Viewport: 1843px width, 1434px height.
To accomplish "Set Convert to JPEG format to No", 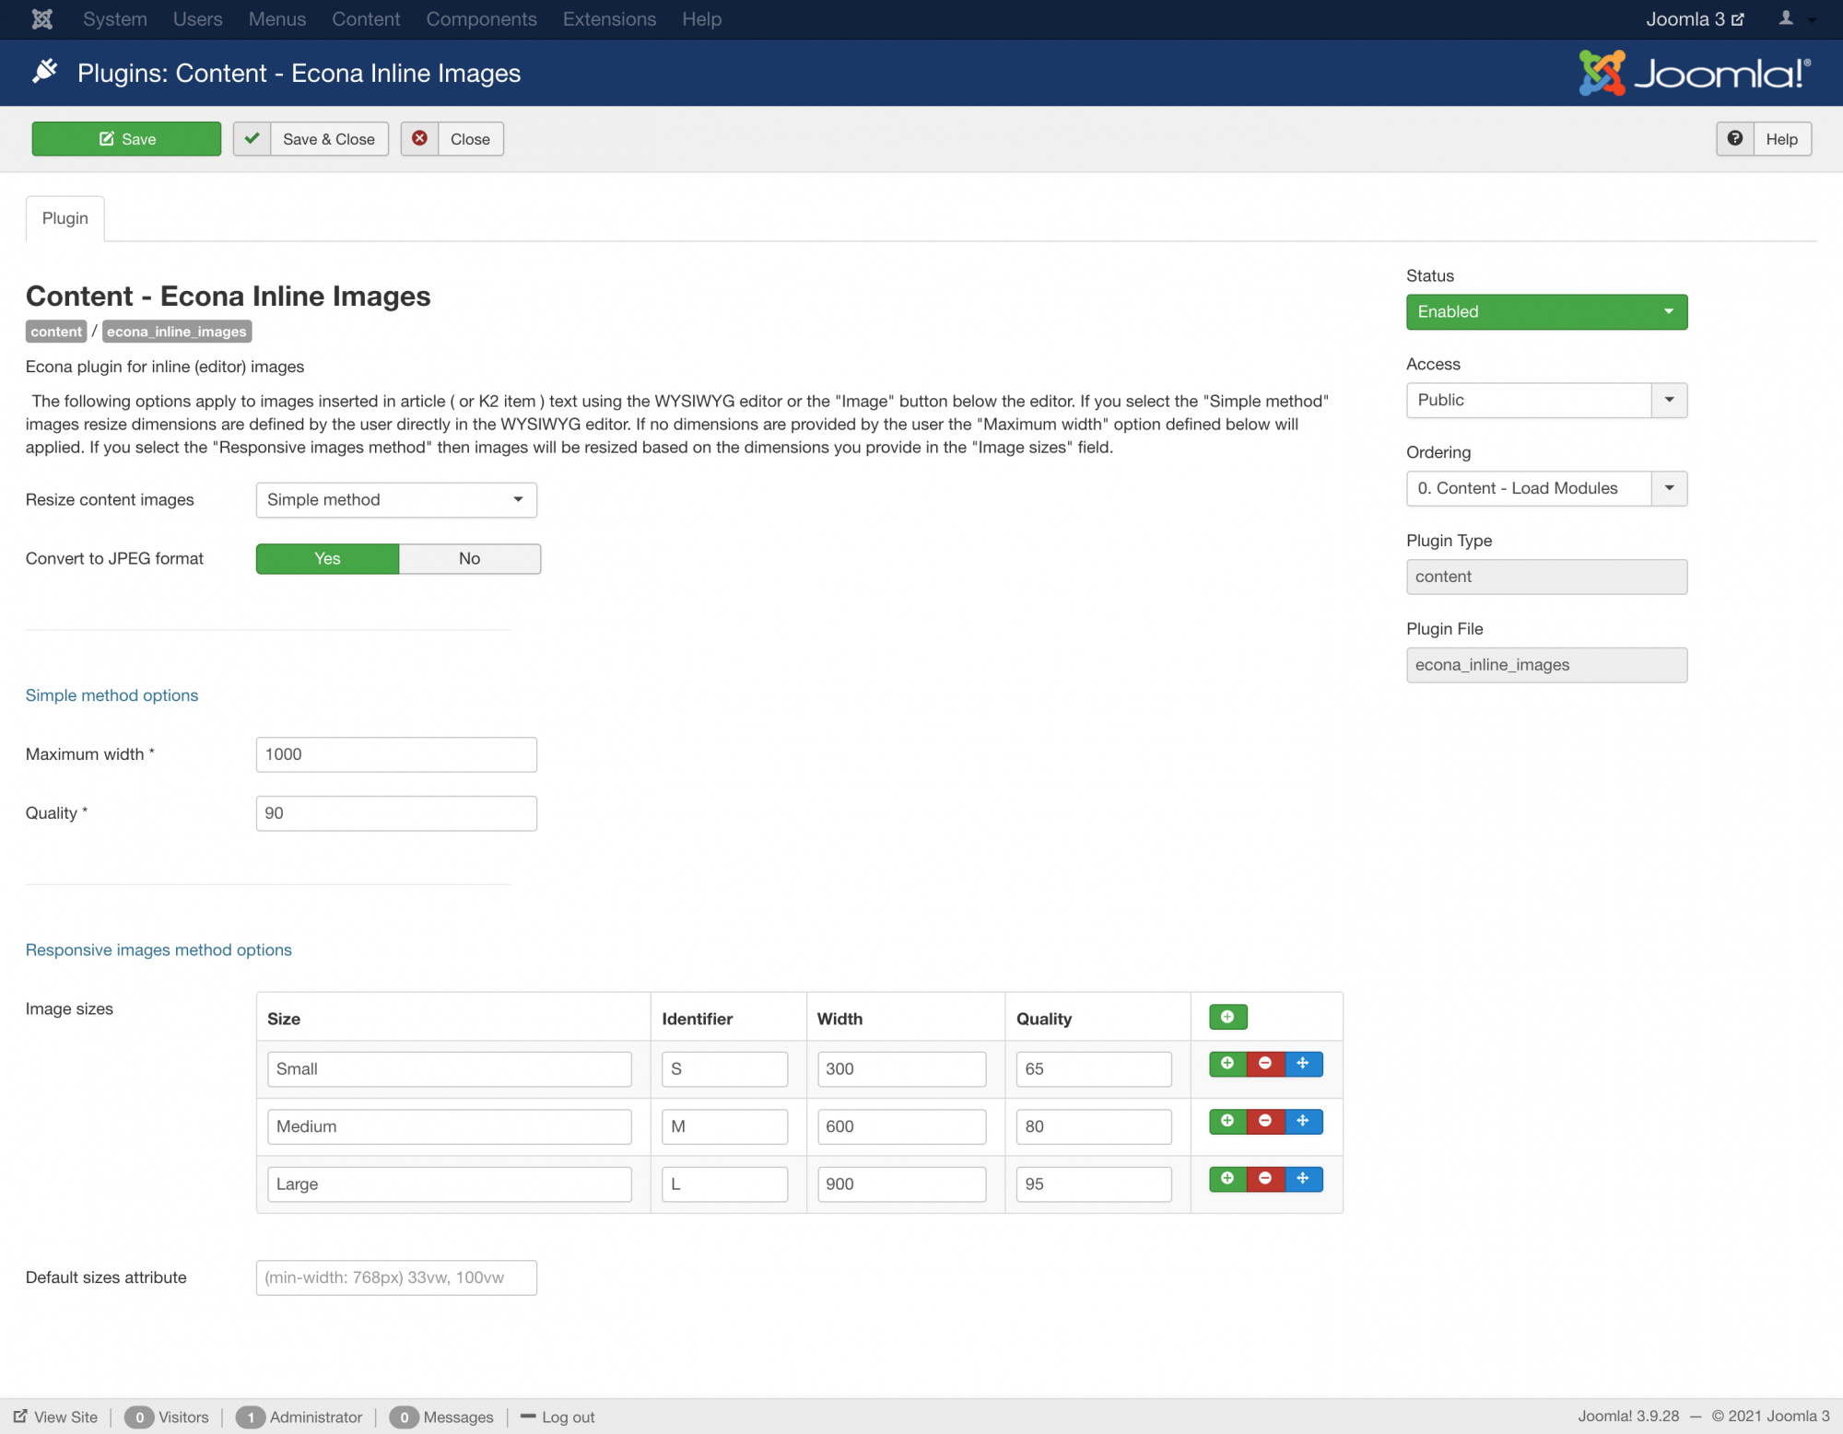I will [x=470, y=558].
